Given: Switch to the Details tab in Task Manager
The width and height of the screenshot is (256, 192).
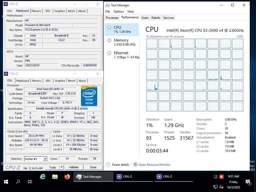Looking at the screenshot, I should click(156, 18).
